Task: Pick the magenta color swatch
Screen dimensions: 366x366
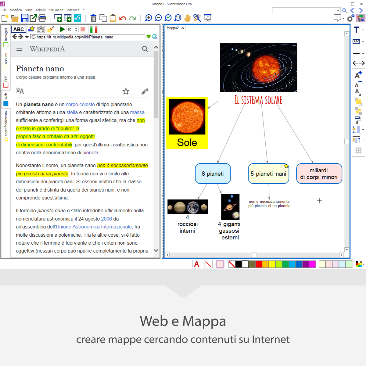Action: (x=312, y=264)
